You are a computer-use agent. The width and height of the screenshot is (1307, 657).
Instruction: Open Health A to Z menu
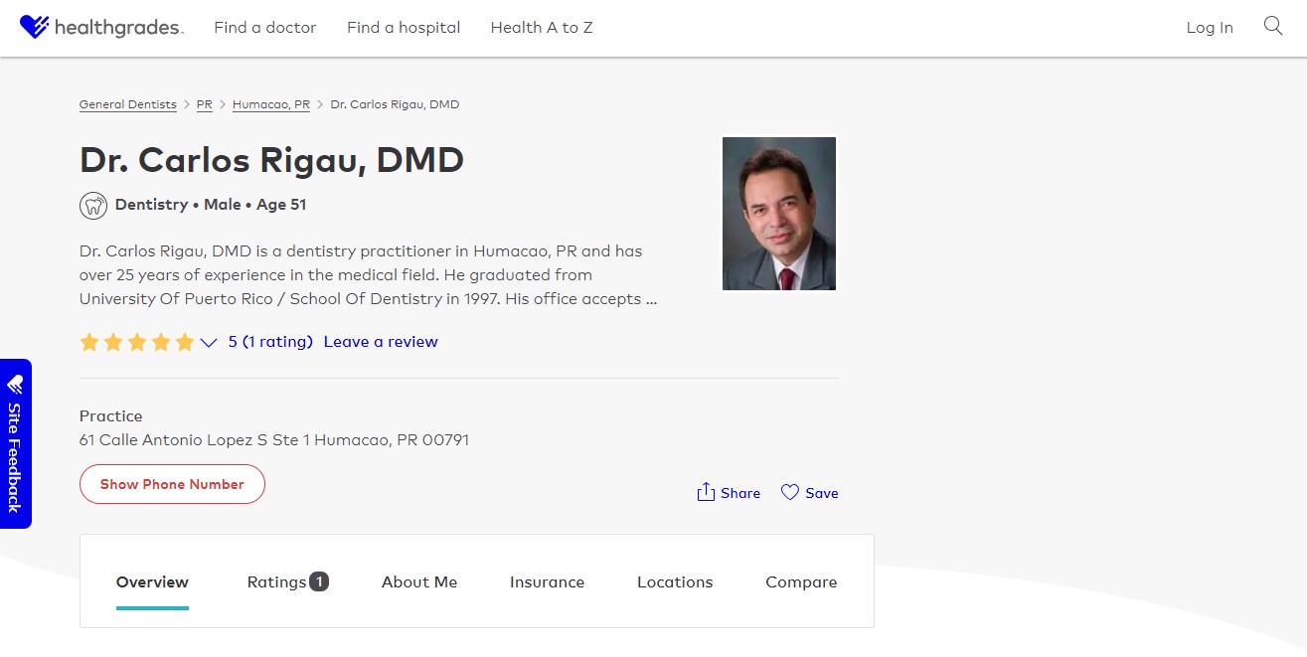[542, 28]
